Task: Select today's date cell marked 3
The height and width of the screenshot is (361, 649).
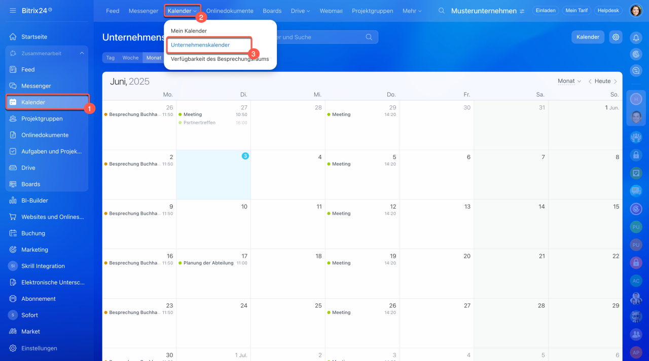Action: click(x=213, y=175)
